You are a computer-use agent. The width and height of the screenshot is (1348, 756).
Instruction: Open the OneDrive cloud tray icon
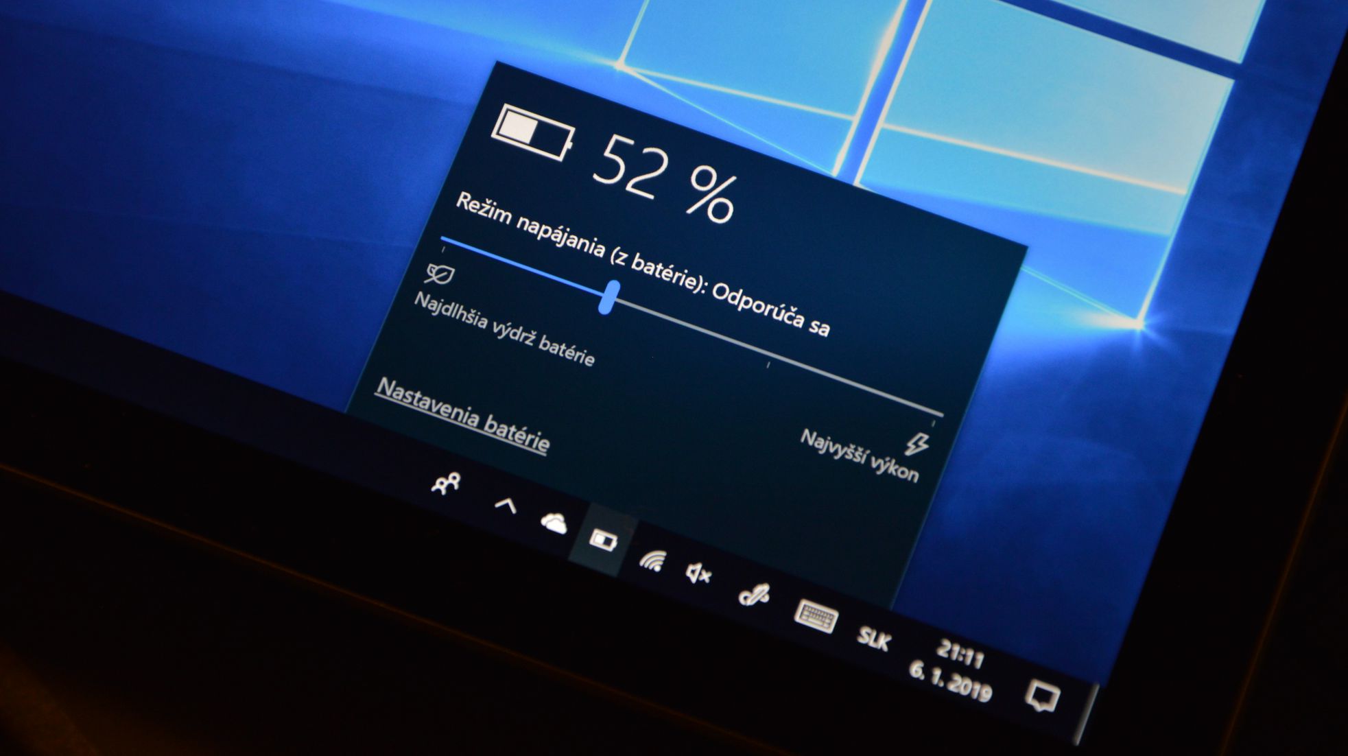click(x=554, y=523)
